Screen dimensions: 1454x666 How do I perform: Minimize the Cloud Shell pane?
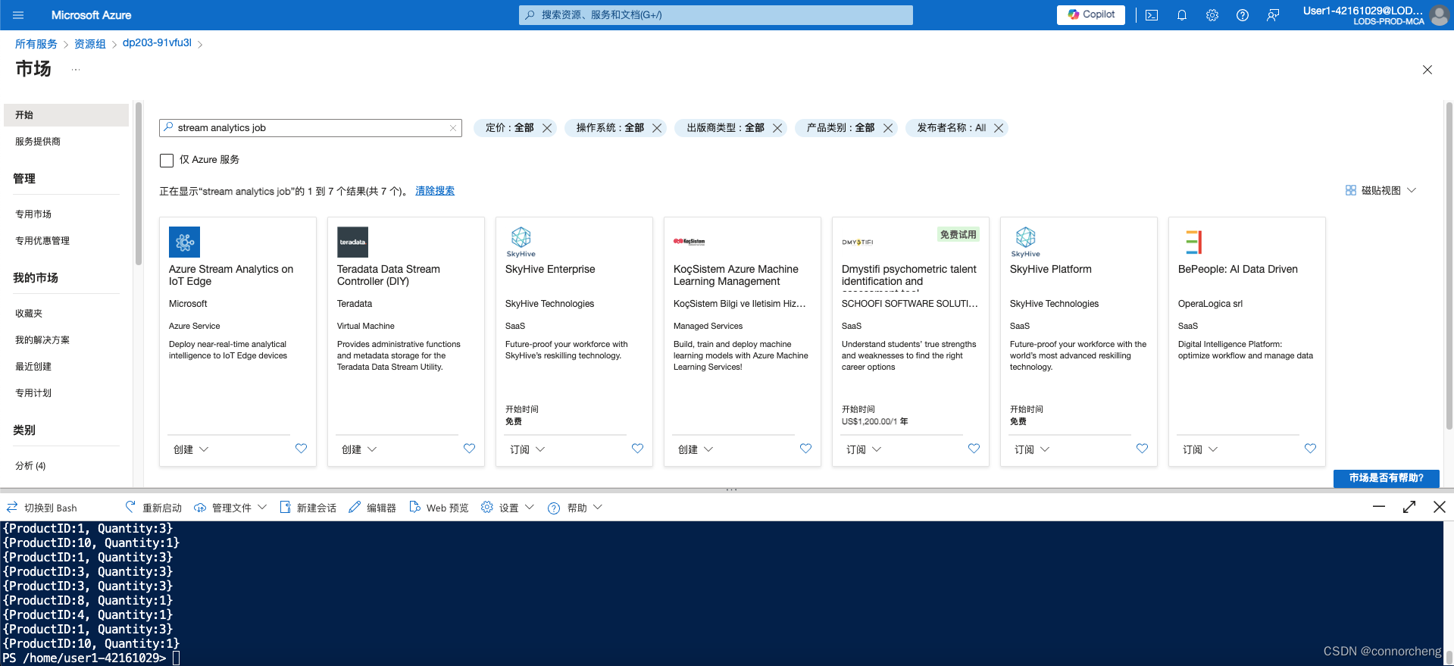click(1379, 507)
